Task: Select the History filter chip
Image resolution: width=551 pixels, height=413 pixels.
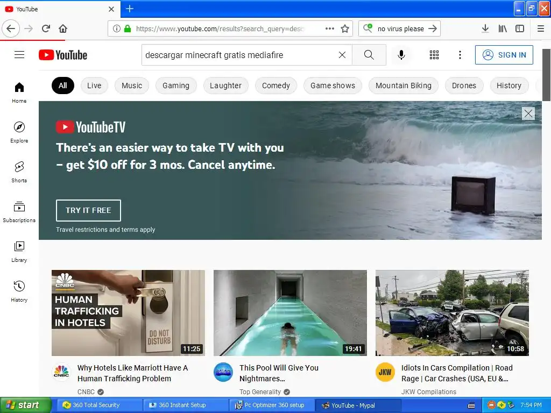Action: pyautogui.click(x=509, y=86)
